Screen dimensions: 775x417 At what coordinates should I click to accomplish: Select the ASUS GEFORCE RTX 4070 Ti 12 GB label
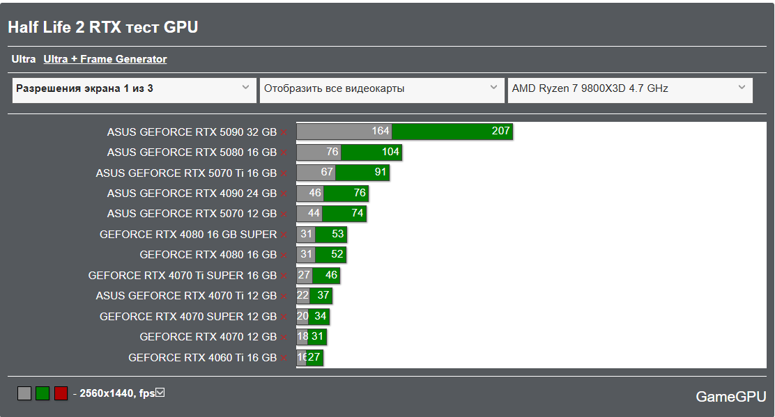point(186,296)
